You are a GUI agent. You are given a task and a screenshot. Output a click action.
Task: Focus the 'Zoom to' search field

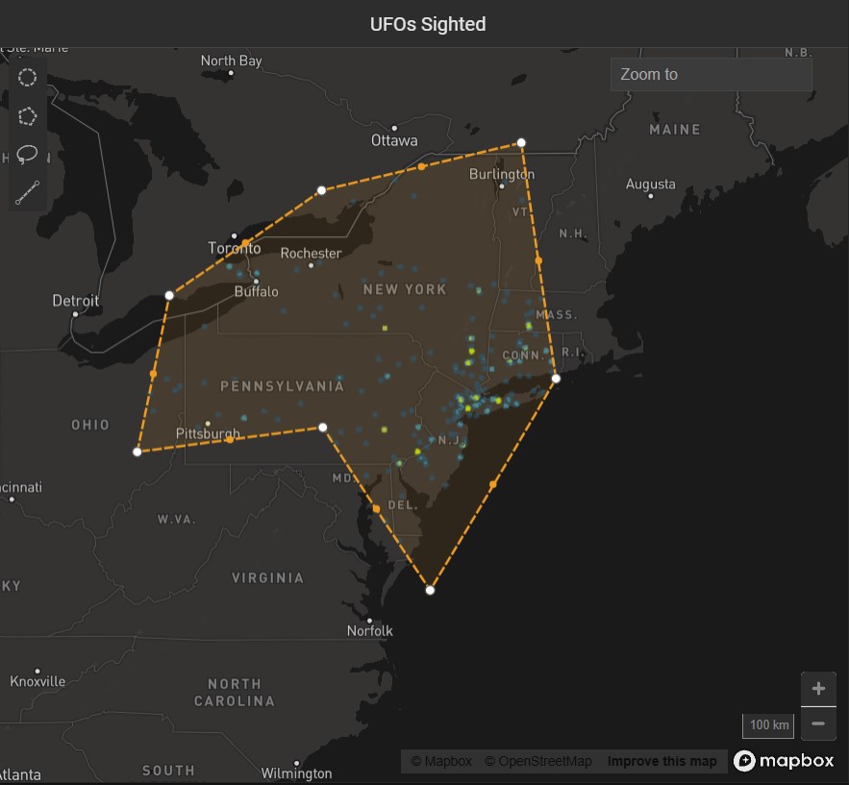(x=711, y=74)
